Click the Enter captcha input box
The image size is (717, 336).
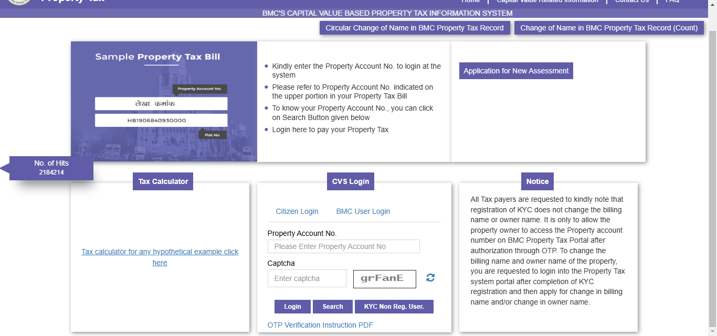(x=307, y=278)
